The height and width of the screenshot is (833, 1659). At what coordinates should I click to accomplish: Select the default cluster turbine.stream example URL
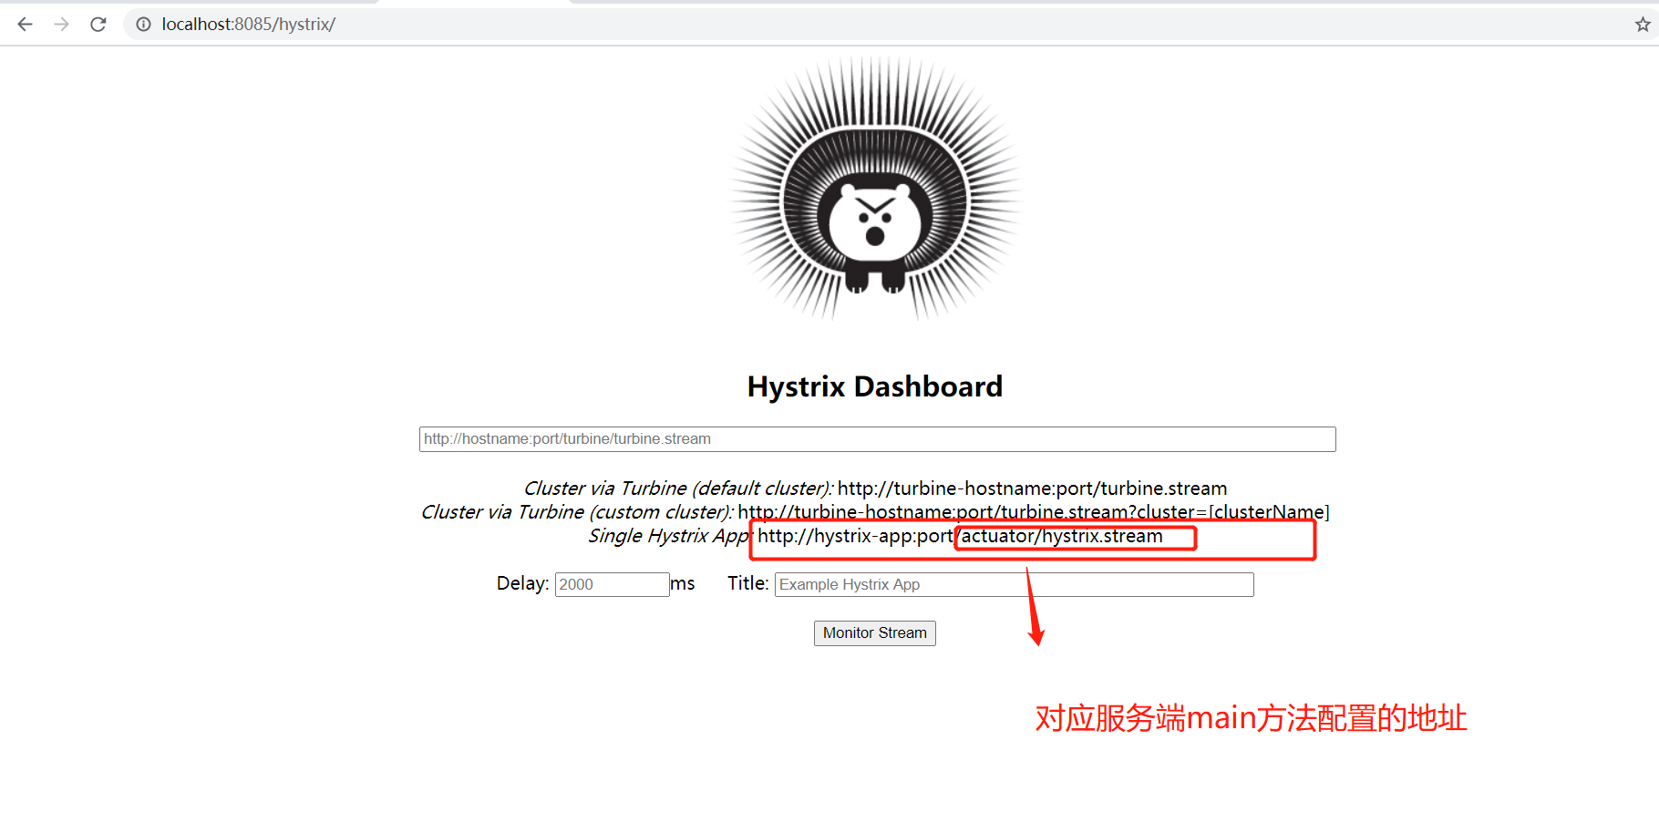[x=1033, y=488]
